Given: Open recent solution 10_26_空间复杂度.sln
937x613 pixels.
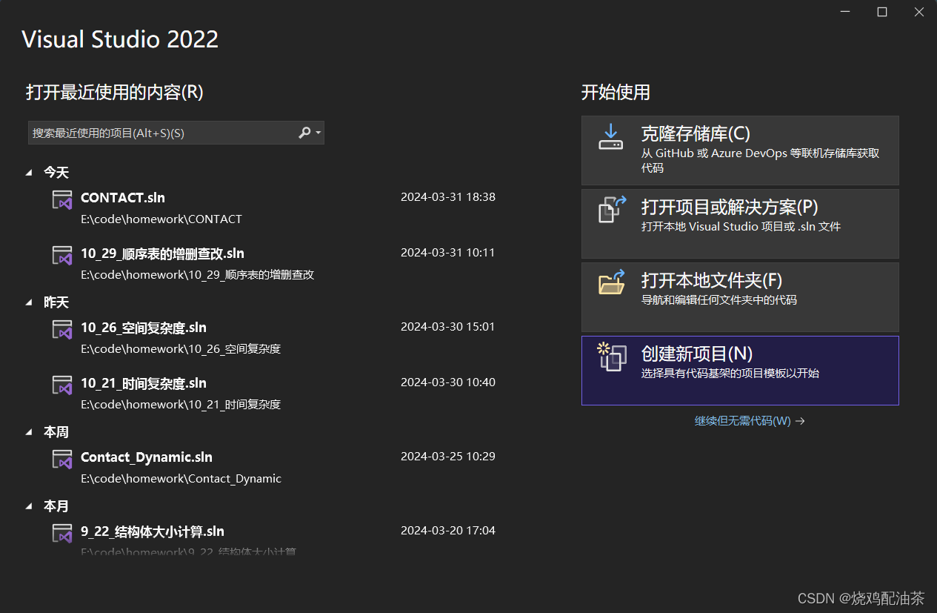Looking at the screenshot, I should pyautogui.click(x=144, y=328).
